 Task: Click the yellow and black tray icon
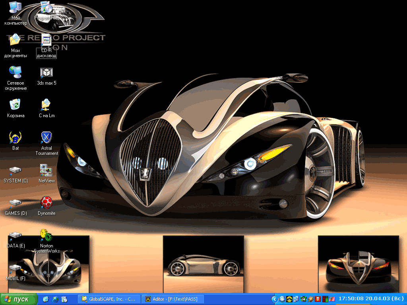pyautogui.click(x=289, y=299)
